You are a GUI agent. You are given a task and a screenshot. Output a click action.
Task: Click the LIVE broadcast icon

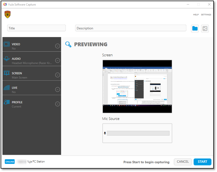pos(7,88)
